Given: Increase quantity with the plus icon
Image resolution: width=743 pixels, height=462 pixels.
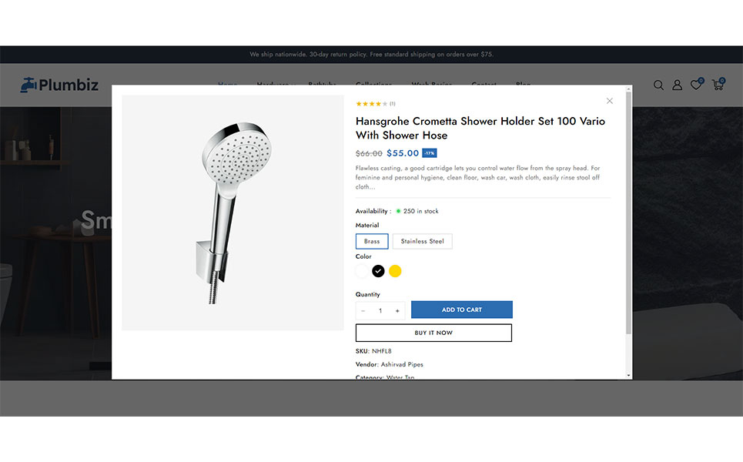Looking at the screenshot, I should (x=397, y=311).
